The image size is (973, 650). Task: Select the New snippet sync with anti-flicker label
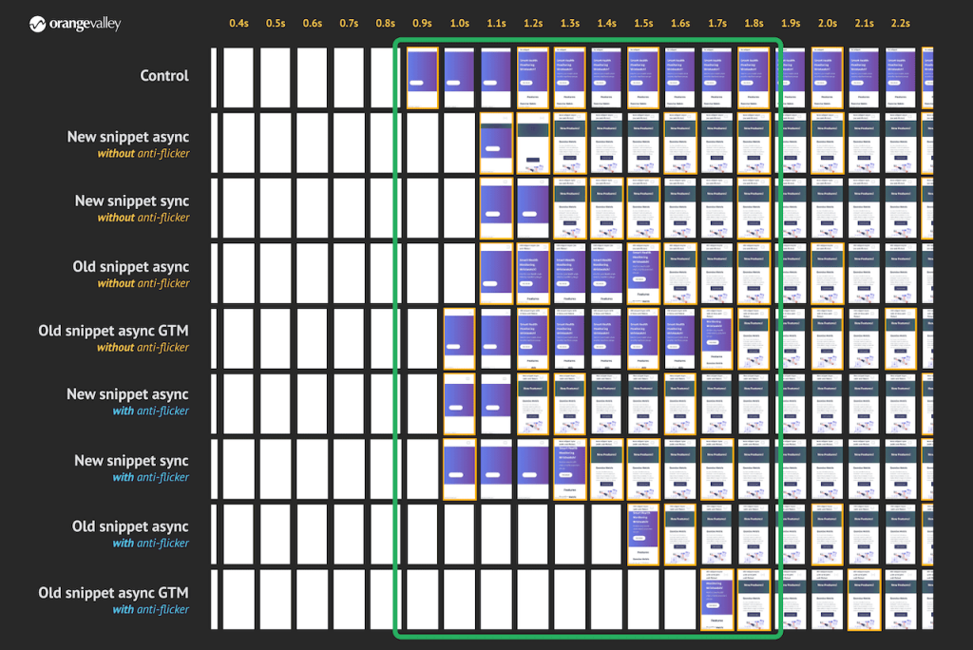131,468
